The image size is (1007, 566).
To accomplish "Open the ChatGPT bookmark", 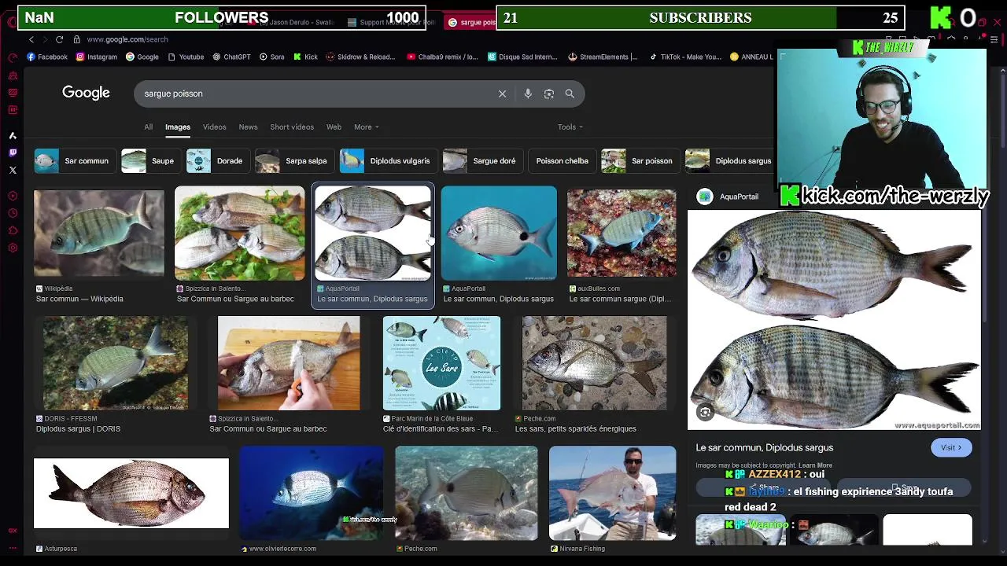I will tap(231, 57).
